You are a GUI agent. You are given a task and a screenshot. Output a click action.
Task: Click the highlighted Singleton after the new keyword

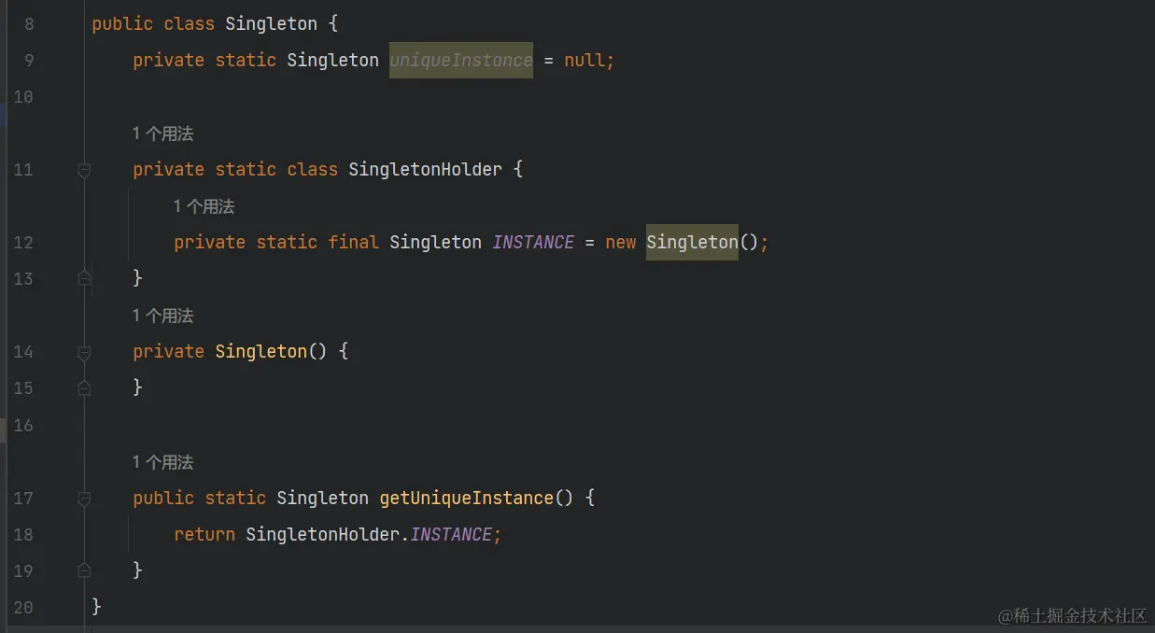[x=692, y=243]
